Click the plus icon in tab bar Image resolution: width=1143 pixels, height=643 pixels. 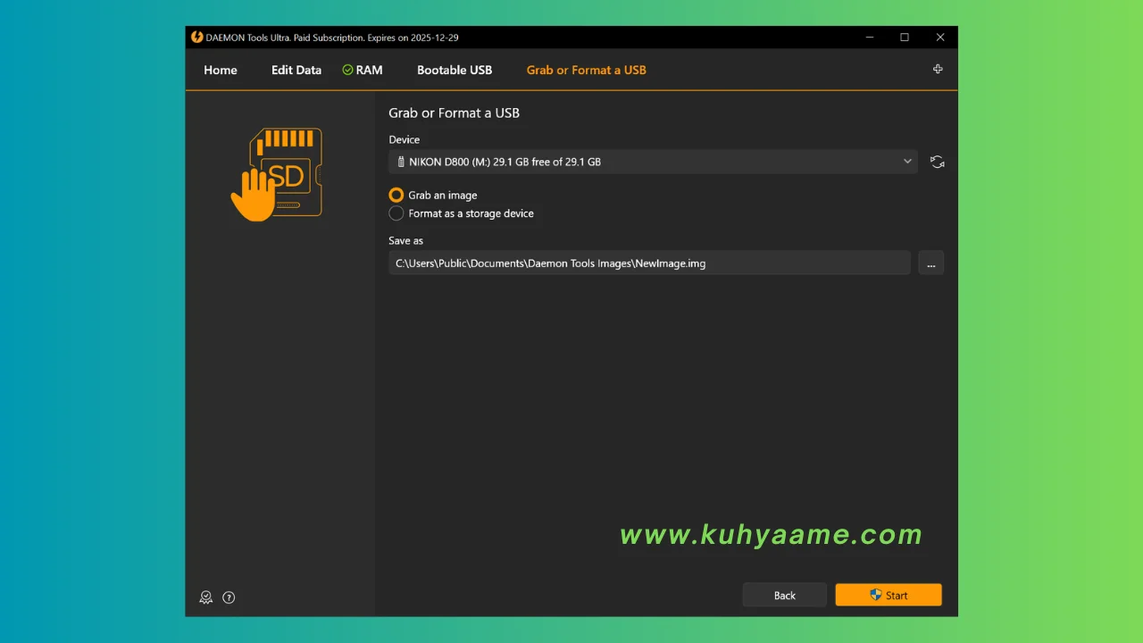938,69
